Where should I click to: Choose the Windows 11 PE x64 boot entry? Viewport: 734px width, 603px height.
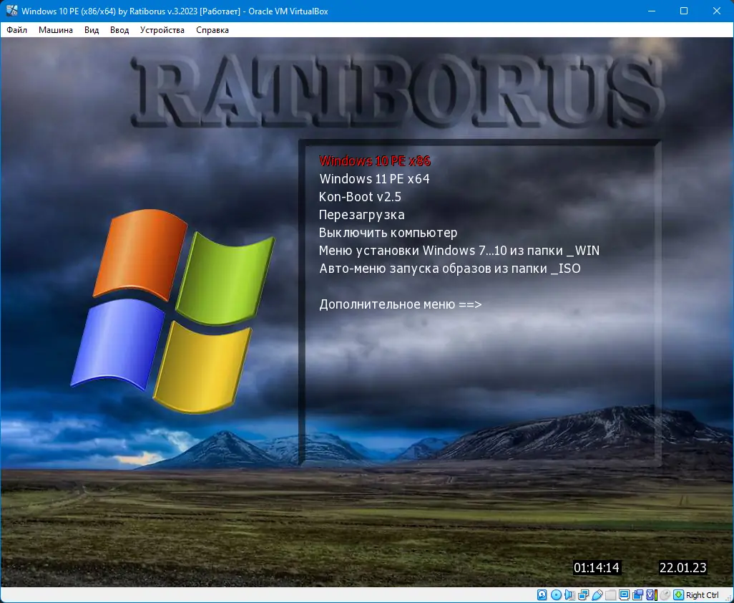[x=374, y=178]
